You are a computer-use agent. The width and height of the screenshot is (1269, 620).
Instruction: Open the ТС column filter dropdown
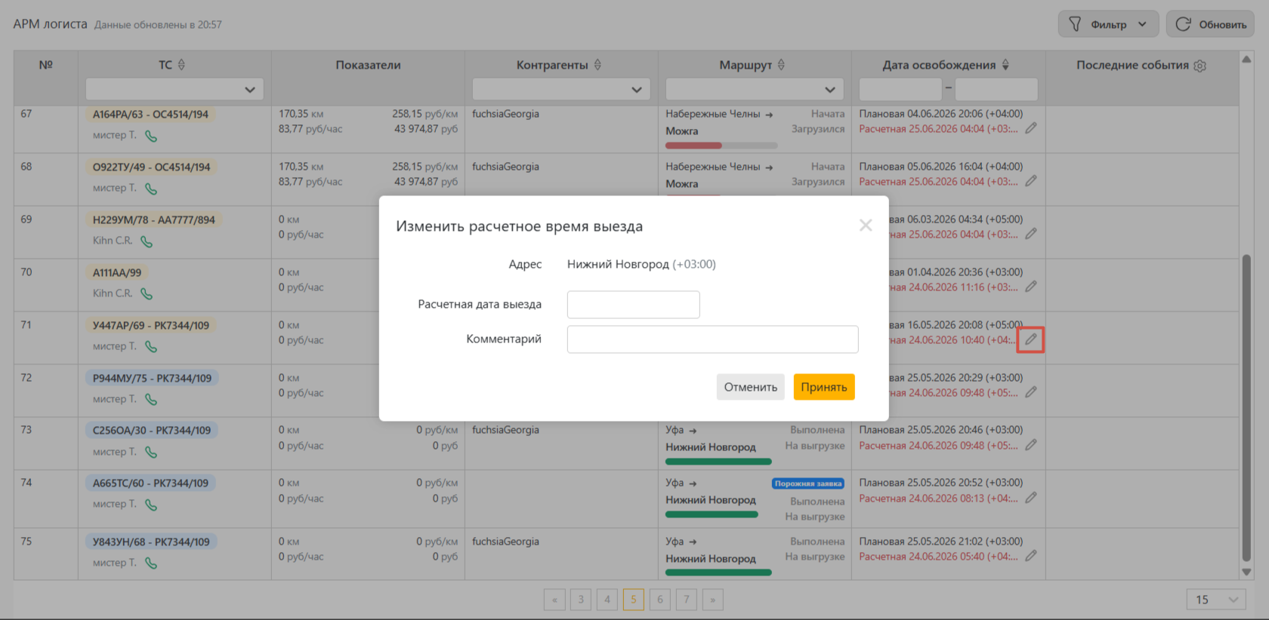tap(174, 89)
